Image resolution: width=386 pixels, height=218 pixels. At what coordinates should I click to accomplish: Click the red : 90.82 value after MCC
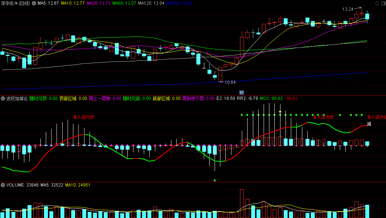(x=291, y=98)
